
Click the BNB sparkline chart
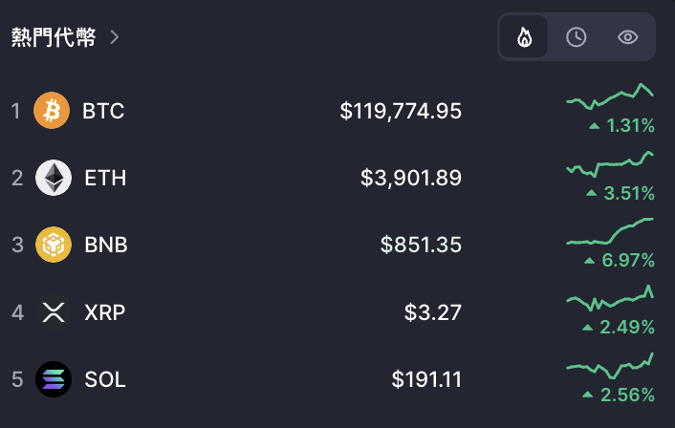610,231
